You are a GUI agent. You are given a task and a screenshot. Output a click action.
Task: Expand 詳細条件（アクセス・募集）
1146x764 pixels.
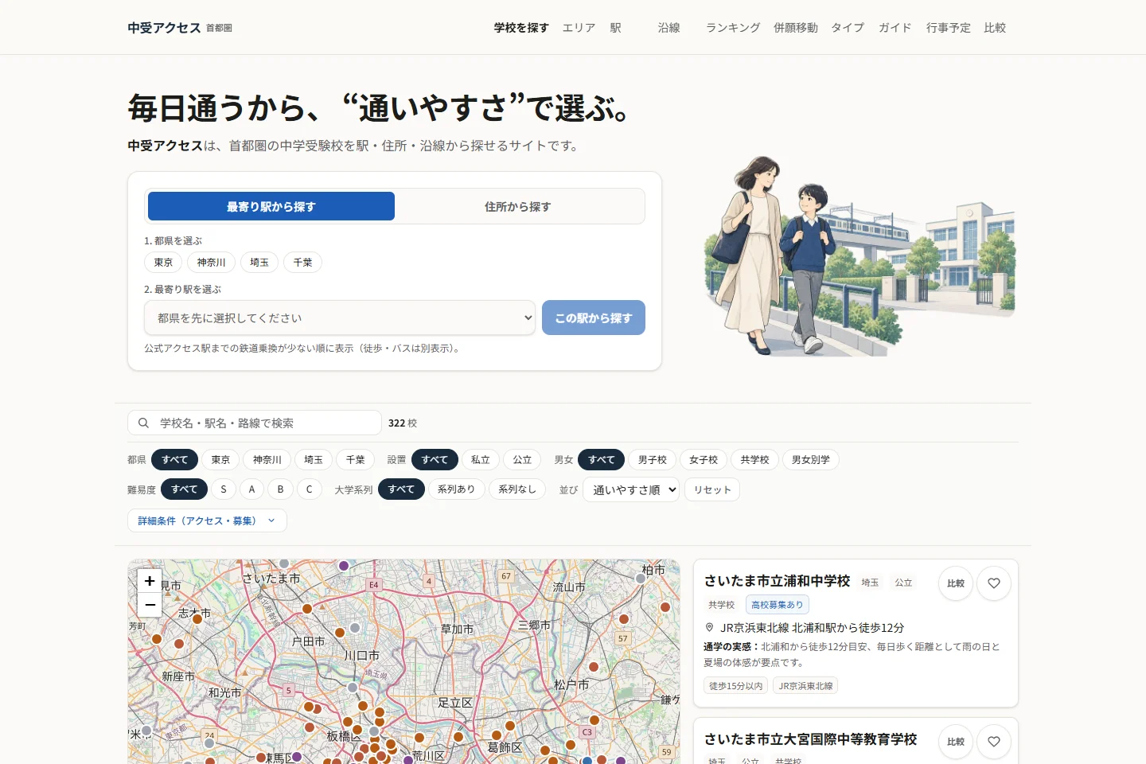coord(207,520)
